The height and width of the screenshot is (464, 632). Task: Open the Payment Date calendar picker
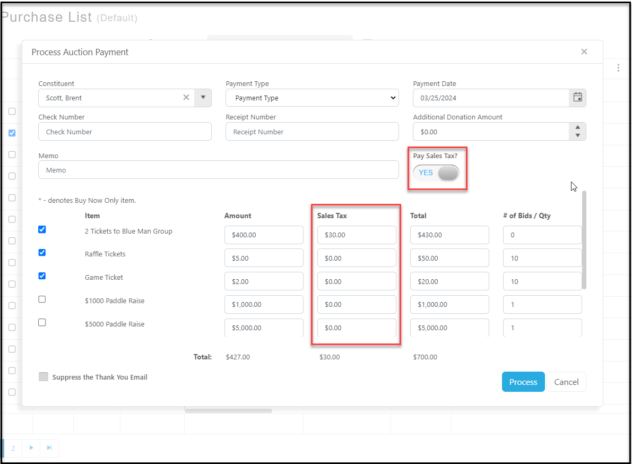pos(577,98)
